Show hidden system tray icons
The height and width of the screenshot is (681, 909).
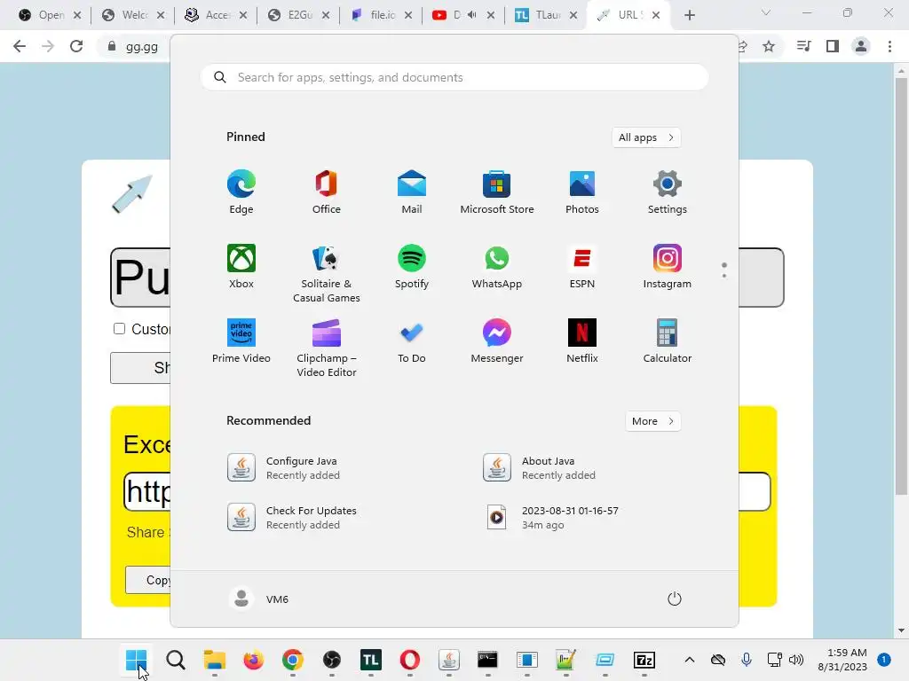(689, 660)
